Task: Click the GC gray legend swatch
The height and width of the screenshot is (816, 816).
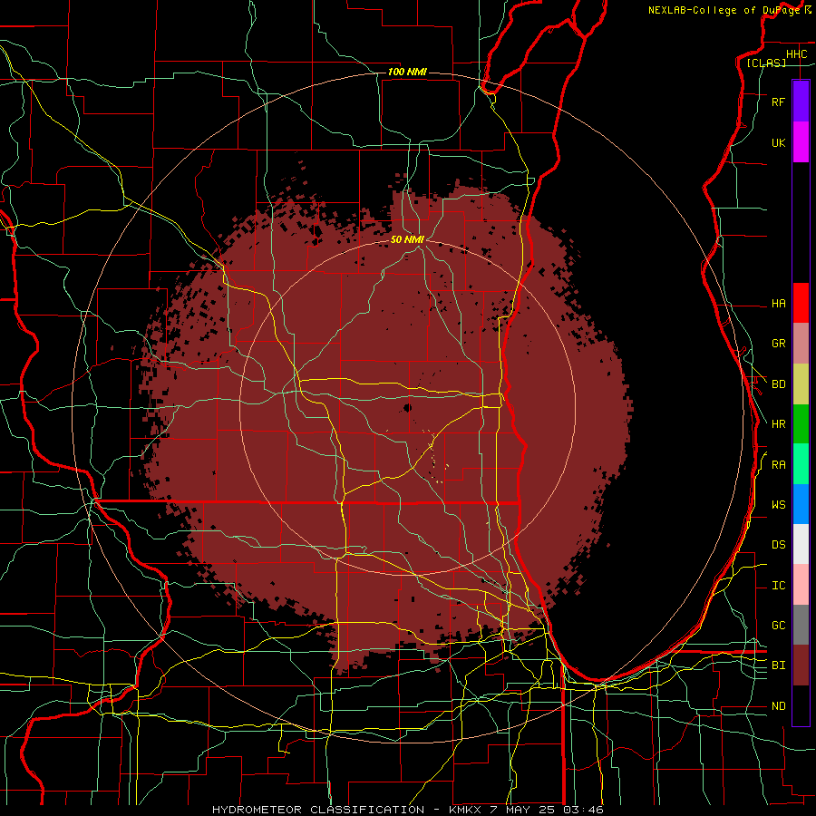Action: click(x=801, y=625)
